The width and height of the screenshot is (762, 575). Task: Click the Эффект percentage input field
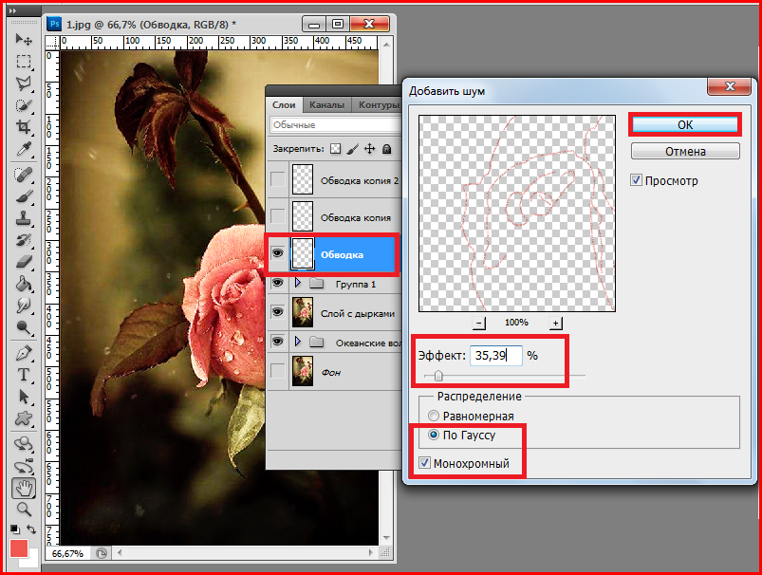495,356
